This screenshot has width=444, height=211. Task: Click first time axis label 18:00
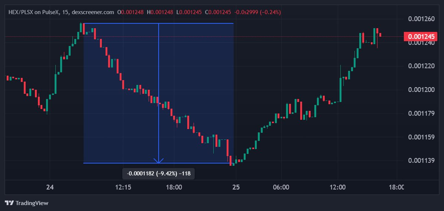pos(174,187)
